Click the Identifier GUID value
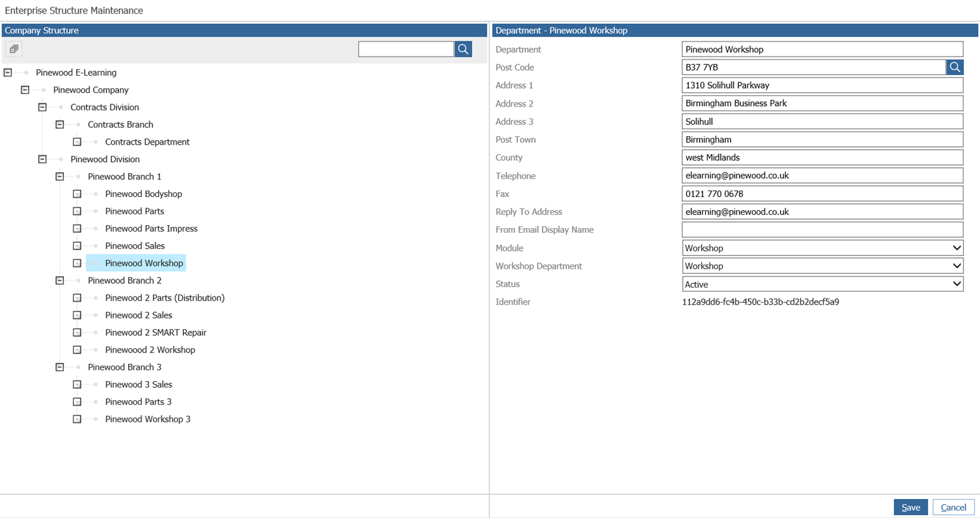 [x=760, y=302]
